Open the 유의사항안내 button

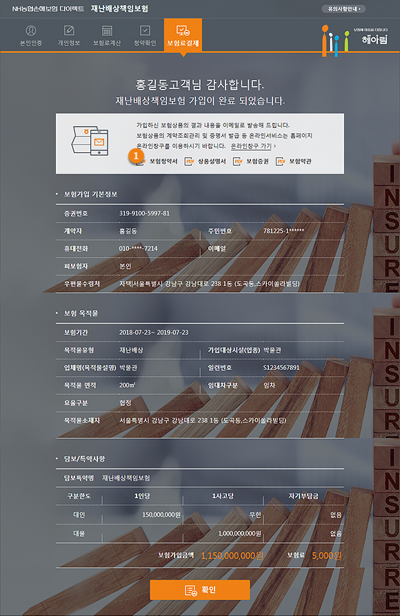(343, 9)
